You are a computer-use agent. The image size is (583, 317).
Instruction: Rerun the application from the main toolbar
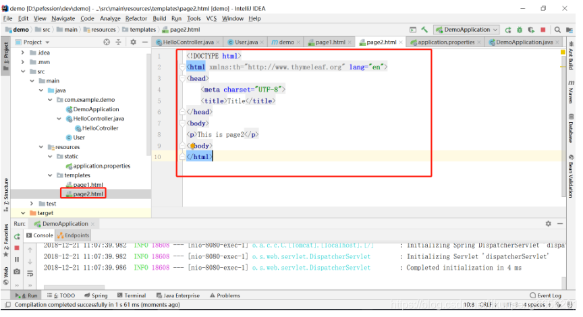[508, 30]
